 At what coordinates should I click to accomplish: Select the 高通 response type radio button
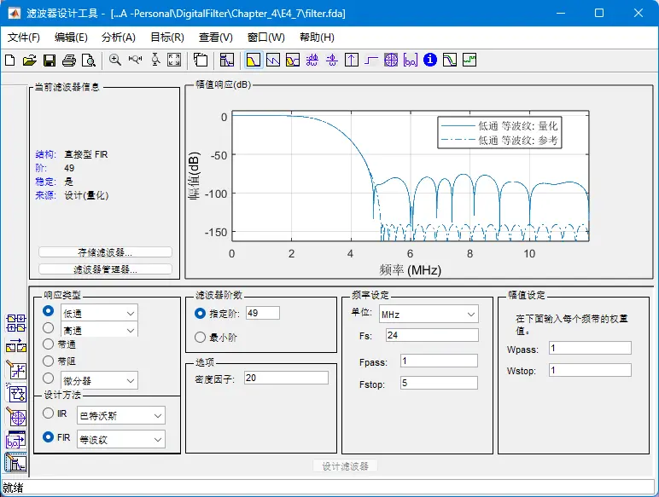coord(49,328)
